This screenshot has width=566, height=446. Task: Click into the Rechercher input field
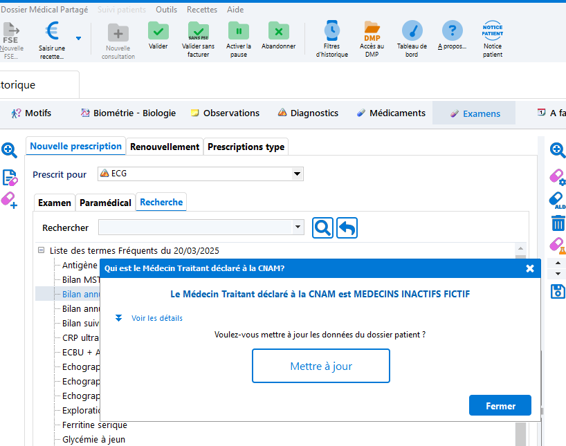click(x=195, y=227)
